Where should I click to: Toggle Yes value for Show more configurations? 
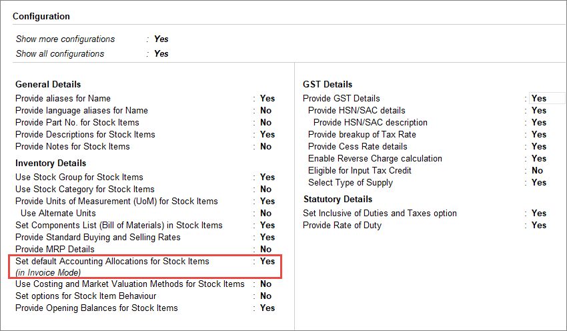coord(161,39)
